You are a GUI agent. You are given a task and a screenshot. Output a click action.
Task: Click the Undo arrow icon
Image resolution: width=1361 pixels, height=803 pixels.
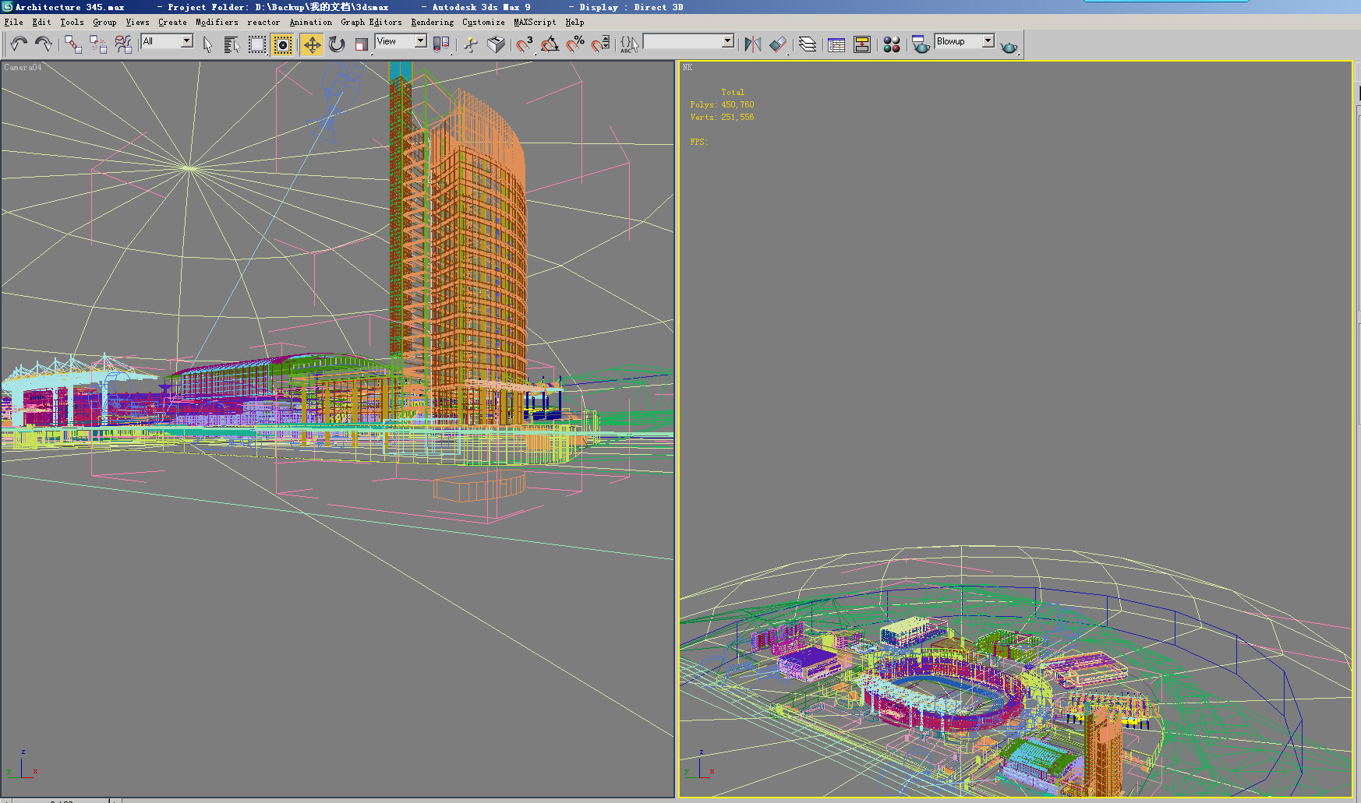click(x=19, y=44)
